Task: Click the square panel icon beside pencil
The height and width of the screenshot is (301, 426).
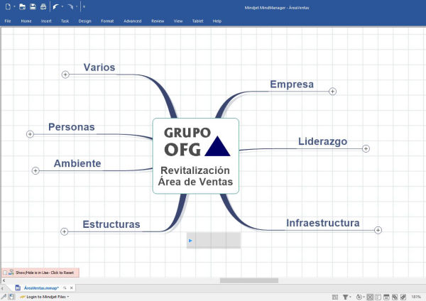Action: 11,297
